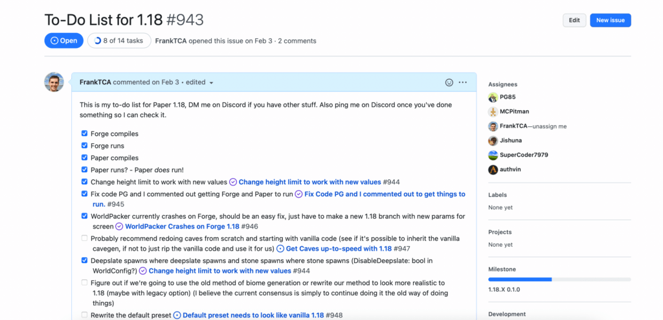The image size is (663, 320).
Task: Click the New issue button
Action: (611, 20)
